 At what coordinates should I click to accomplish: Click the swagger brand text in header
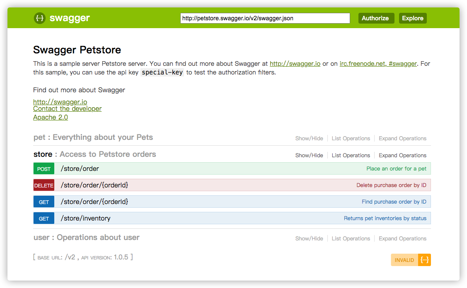coord(70,18)
